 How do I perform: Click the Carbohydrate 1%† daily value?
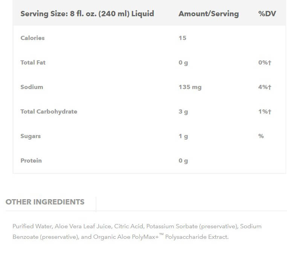(265, 111)
